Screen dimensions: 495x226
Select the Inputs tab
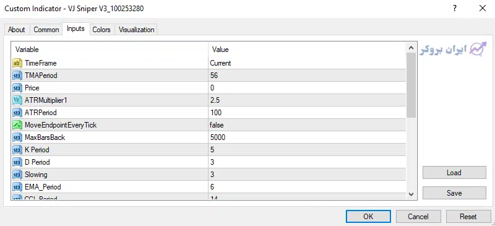tap(75, 28)
